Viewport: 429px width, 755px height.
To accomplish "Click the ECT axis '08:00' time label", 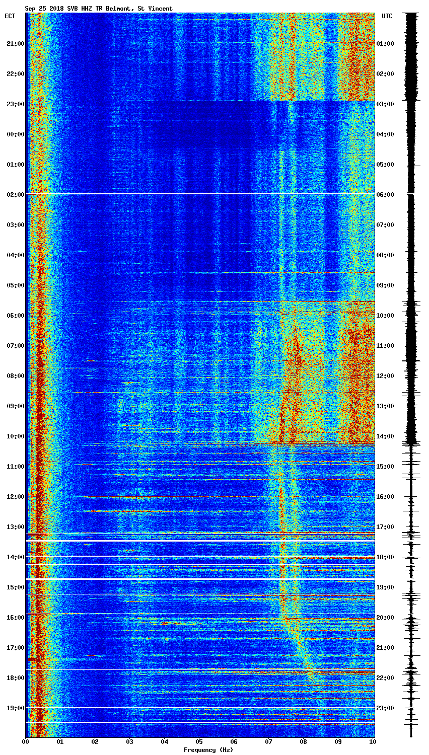I will click(15, 376).
